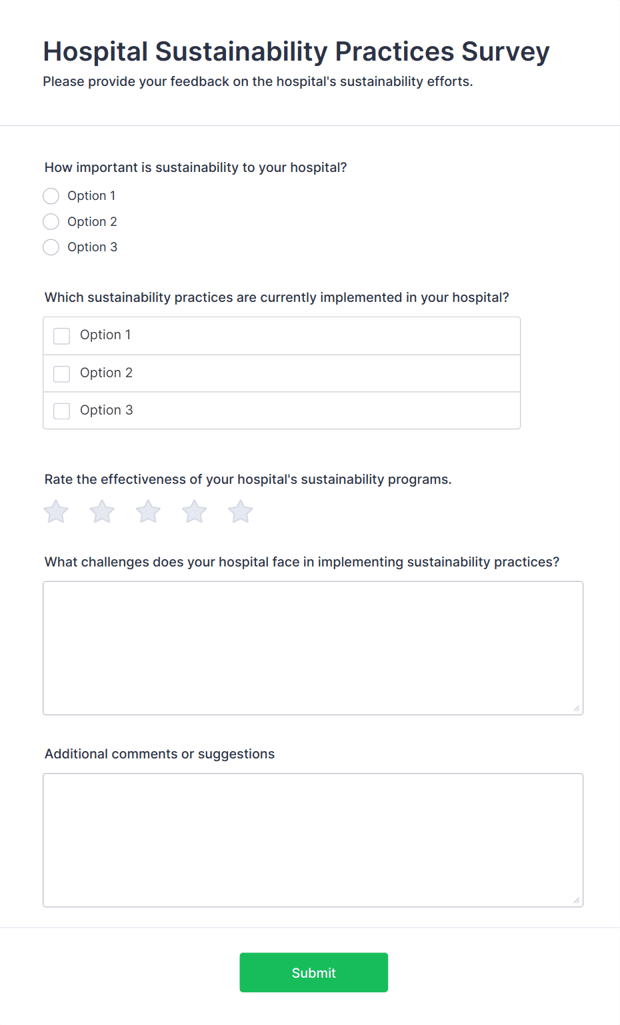620x1025 pixels.
Task: Submit the sustainability survey
Action: (x=313, y=972)
